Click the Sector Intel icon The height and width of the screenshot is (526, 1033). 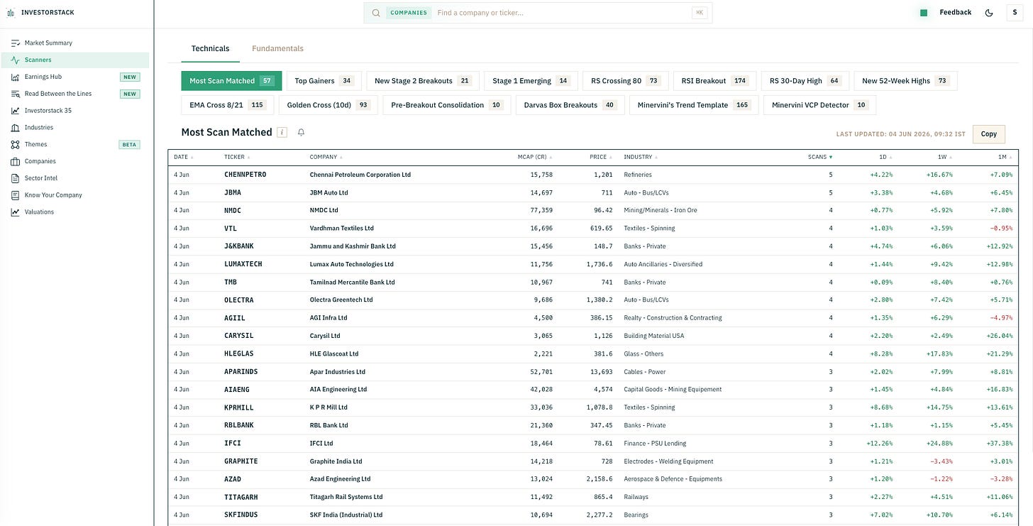point(16,178)
